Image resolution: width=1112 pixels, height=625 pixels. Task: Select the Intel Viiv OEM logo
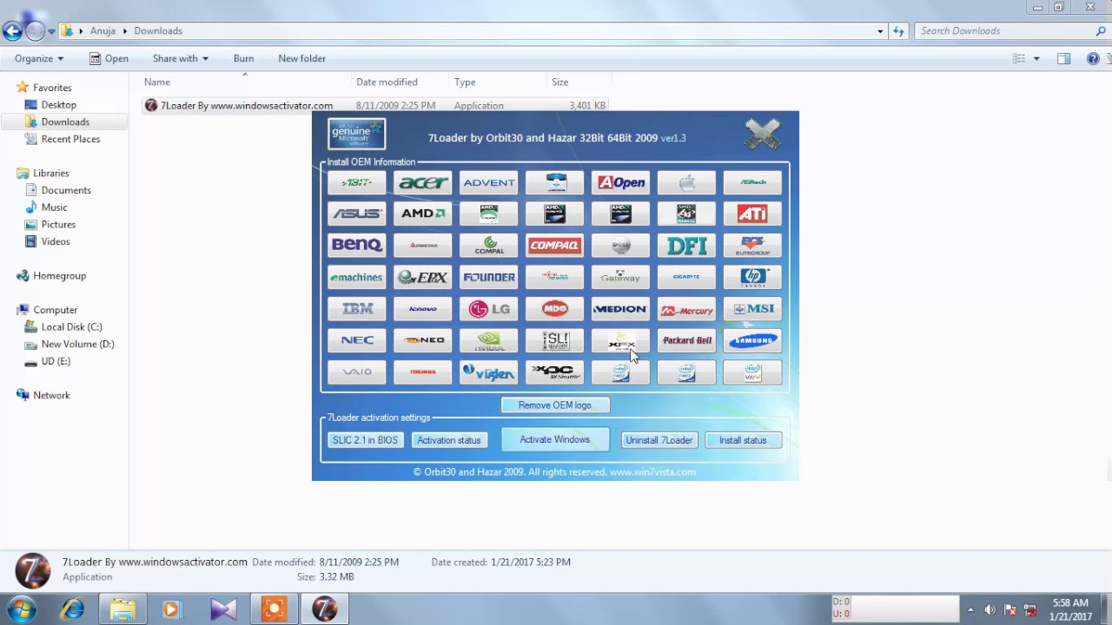753,372
